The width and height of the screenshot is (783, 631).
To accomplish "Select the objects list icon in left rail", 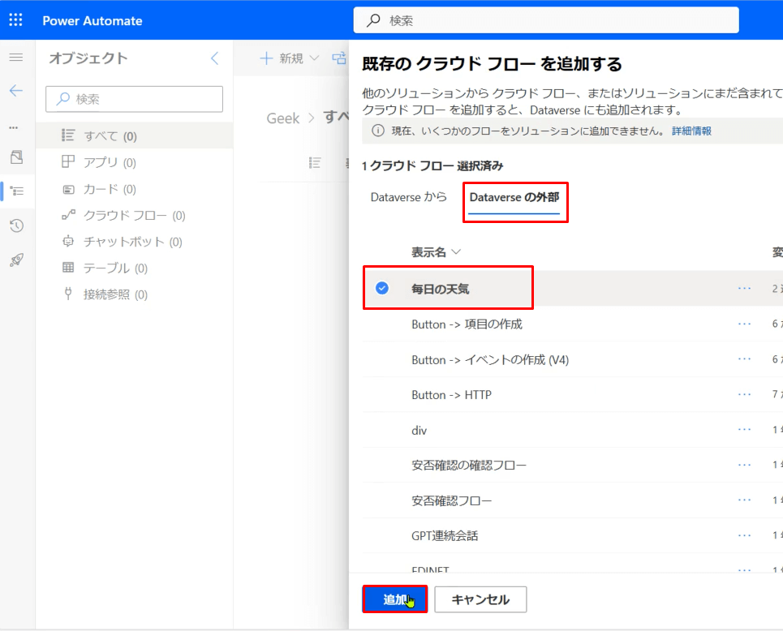I will pyautogui.click(x=17, y=191).
